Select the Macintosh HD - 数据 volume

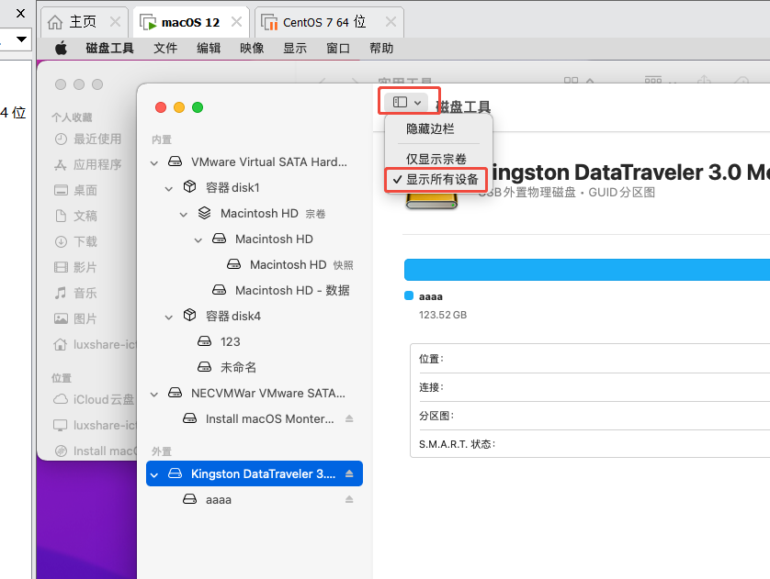(x=291, y=291)
